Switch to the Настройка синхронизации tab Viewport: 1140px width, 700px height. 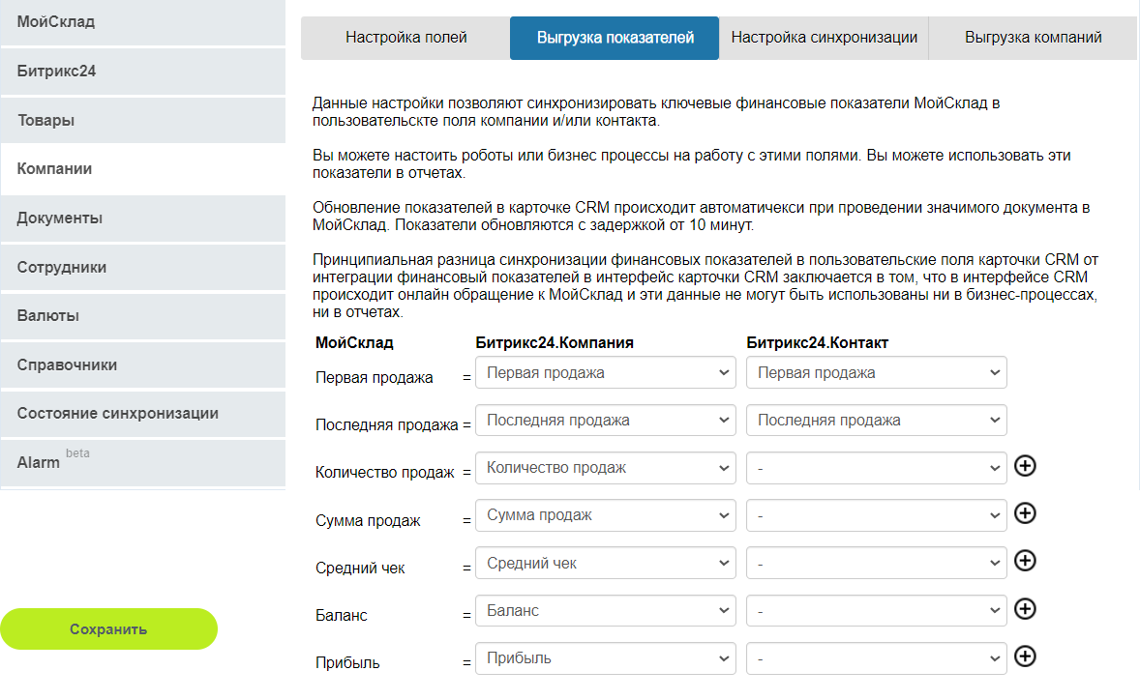(x=823, y=38)
